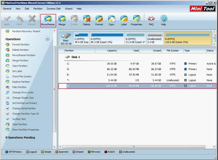Select the E: partition row

tap(137, 75)
